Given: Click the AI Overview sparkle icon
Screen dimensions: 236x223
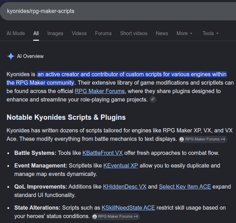Looking at the screenshot, I should tap(11, 56).
